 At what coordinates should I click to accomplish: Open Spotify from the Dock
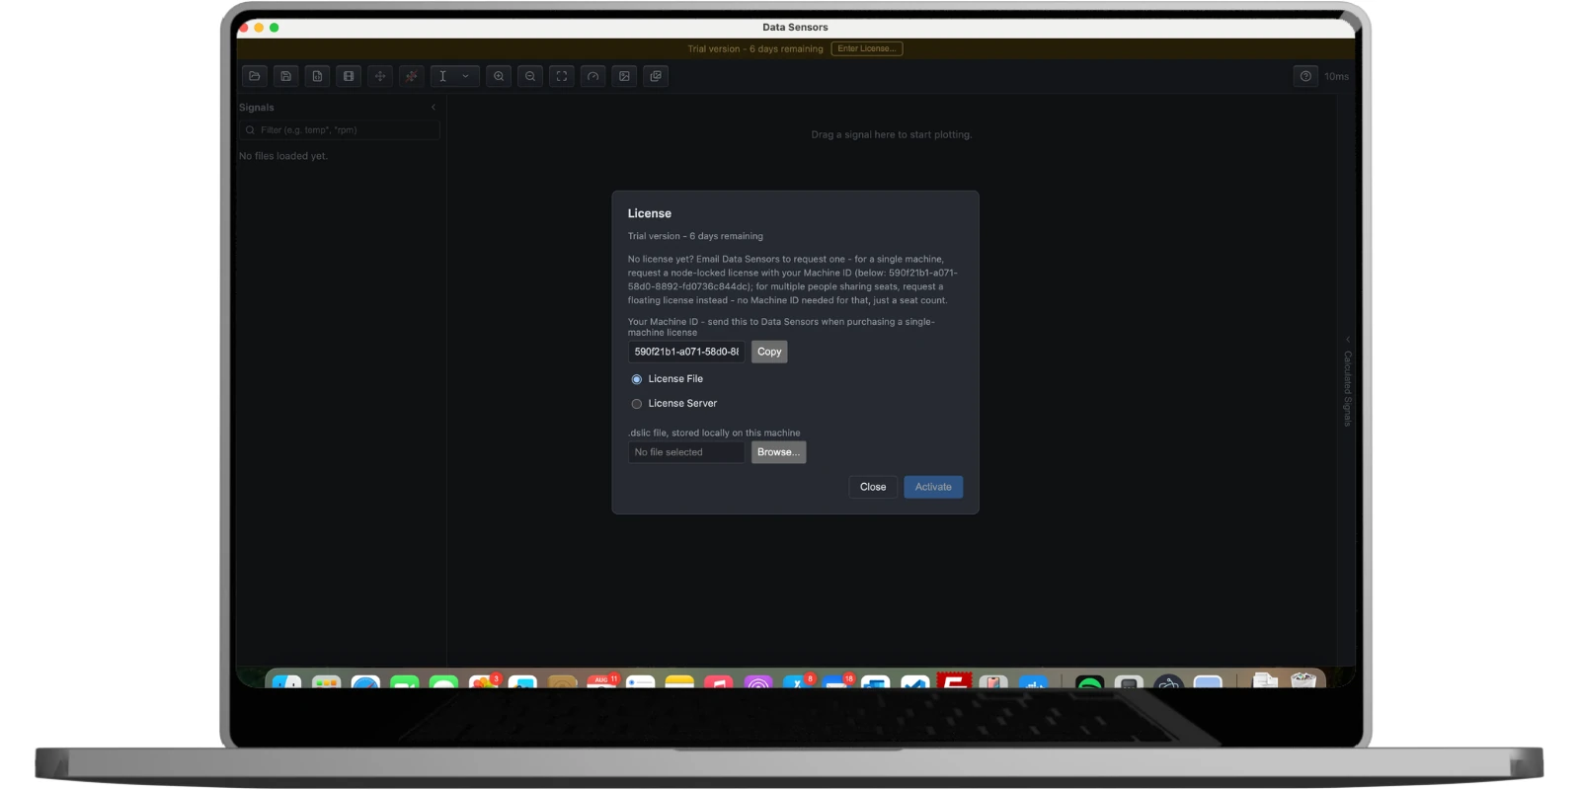click(1089, 682)
